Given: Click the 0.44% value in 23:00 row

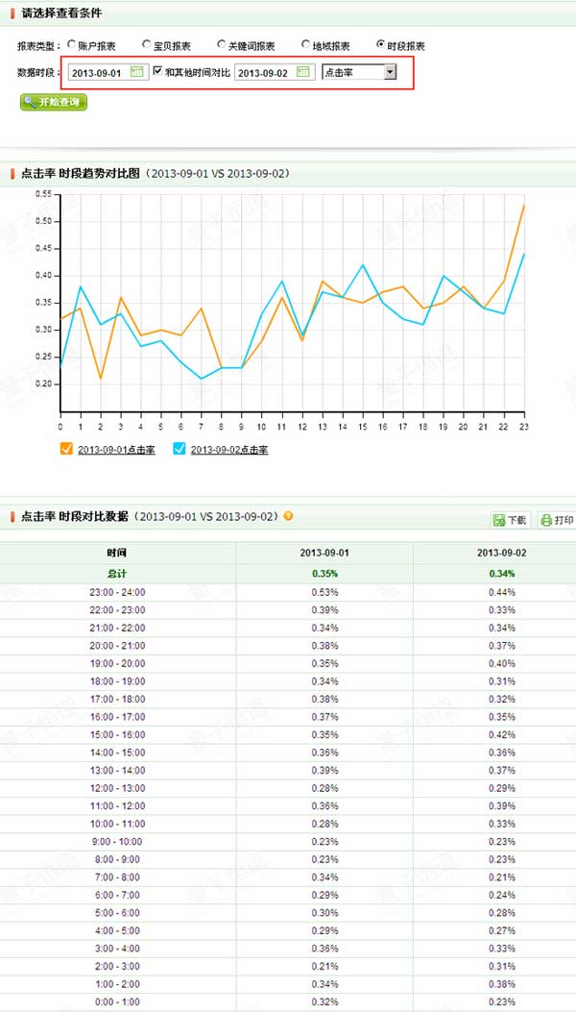Looking at the screenshot, I should 502,592.
